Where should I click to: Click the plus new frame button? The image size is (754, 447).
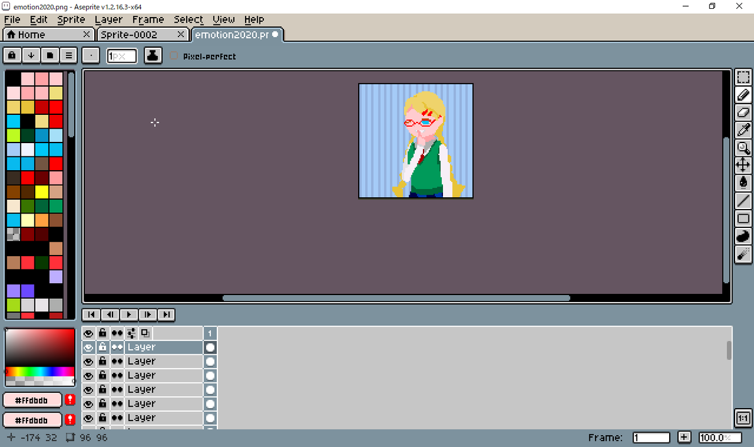click(684, 438)
